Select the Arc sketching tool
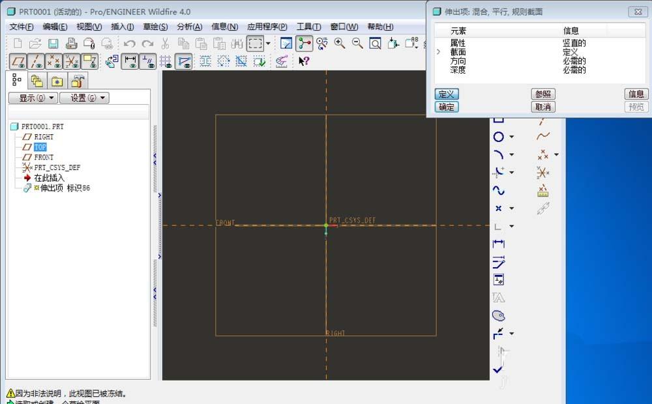652x404 pixels. point(498,154)
